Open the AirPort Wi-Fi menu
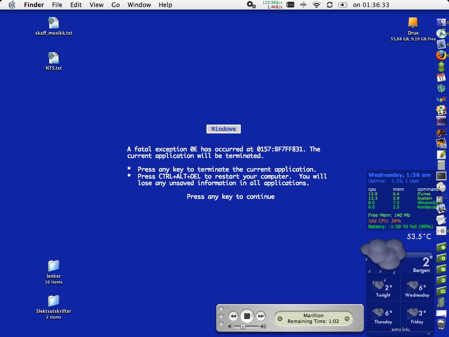 pyautogui.click(x=317, y=5)
